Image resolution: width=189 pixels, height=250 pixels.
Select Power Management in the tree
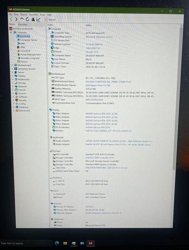pos(29,54)
